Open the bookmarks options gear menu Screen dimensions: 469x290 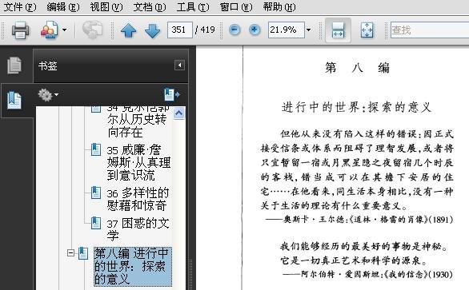point(48,95)
